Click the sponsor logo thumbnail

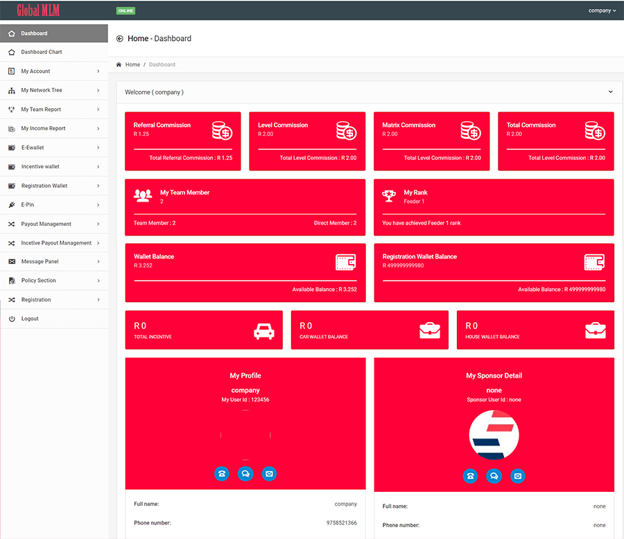tap(494, 434)
